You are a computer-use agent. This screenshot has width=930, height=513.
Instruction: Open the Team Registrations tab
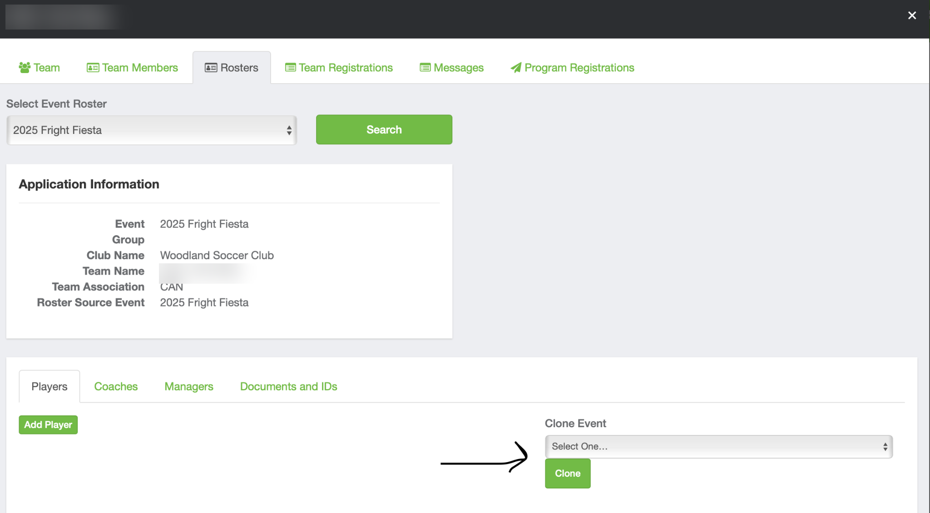(339, 68)
